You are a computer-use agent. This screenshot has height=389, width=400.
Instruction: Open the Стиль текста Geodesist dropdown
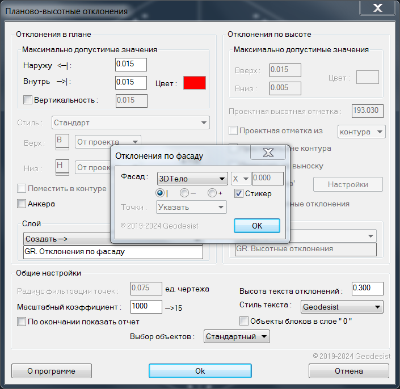(341, 307)
